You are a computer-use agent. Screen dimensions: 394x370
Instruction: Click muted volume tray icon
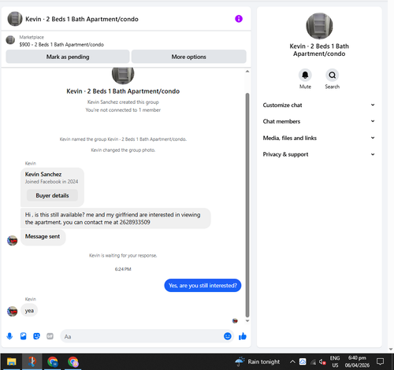click(x=322, y=362)
